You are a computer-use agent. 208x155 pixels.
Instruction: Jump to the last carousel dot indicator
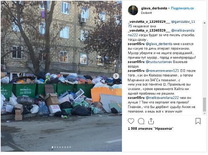70,147
